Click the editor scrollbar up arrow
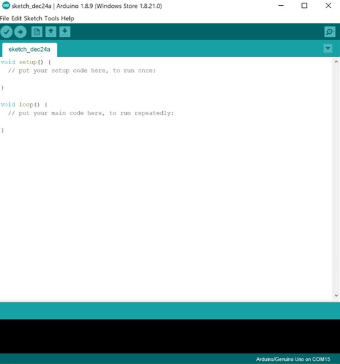The width and height of the screenshot is (340, 364). [336, 61]
